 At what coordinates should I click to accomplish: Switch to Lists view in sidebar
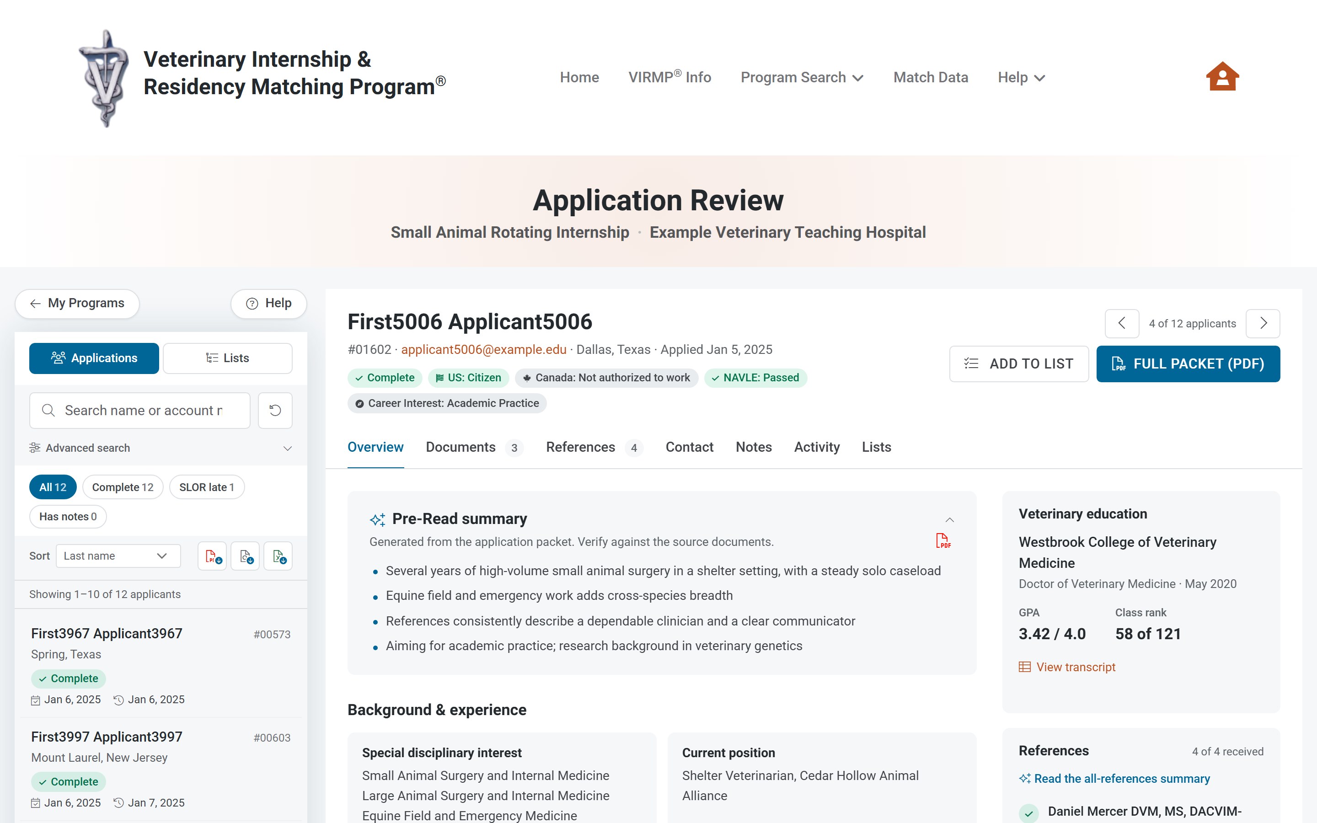pos(227,358)
